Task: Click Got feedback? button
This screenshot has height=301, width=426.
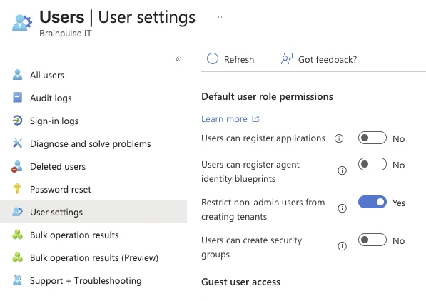Action: click(319, 59)
